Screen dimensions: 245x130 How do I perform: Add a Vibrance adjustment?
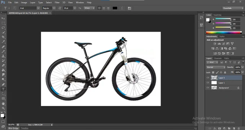(x=232, y=44)
